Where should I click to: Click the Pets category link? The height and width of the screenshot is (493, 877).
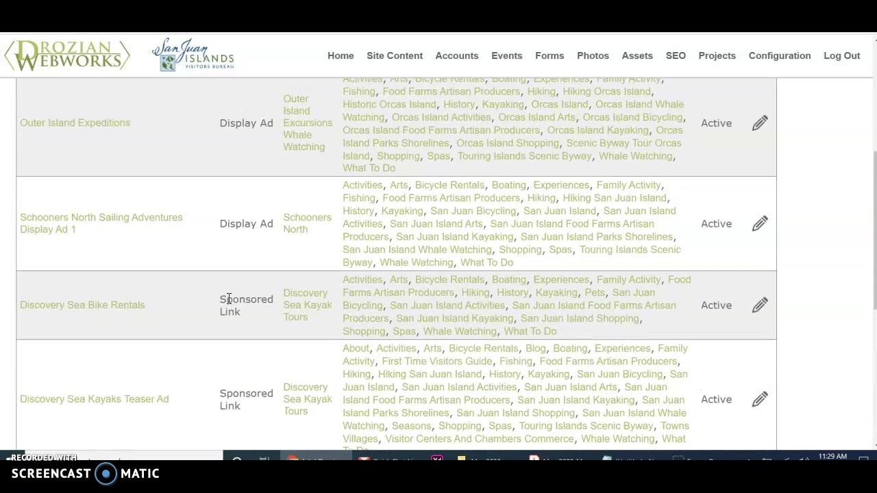[x=594, y=292]
